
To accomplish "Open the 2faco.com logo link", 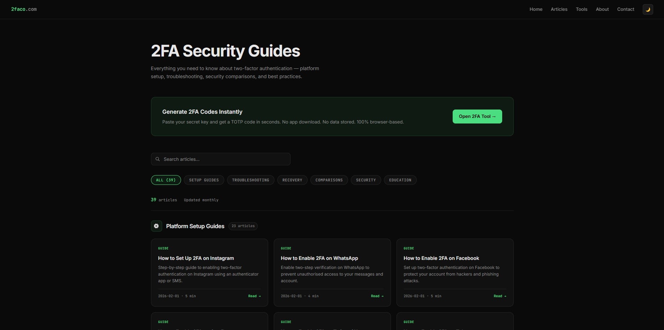I will pos(24,9).
